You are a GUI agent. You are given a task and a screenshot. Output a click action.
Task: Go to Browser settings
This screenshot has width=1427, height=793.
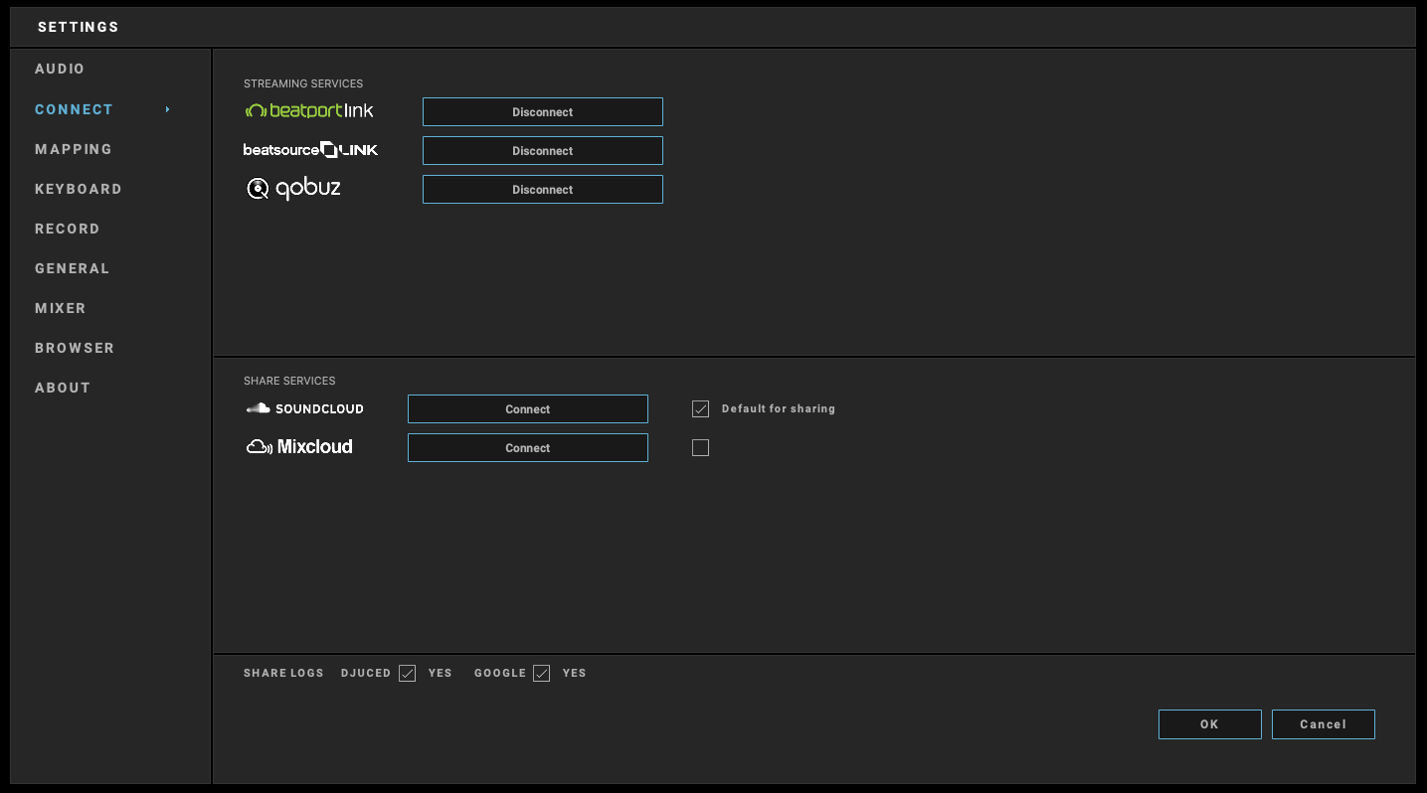[x=75, y=348]
